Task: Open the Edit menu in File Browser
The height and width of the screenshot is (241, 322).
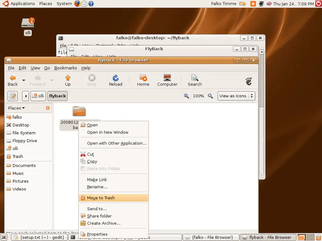Action: (23, 68)
